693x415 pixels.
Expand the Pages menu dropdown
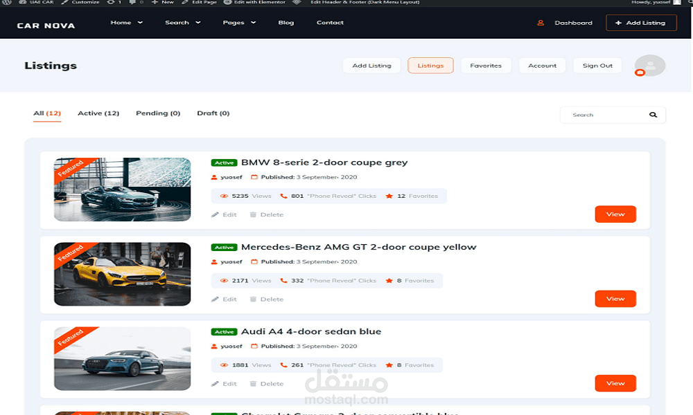pos(239,23)
